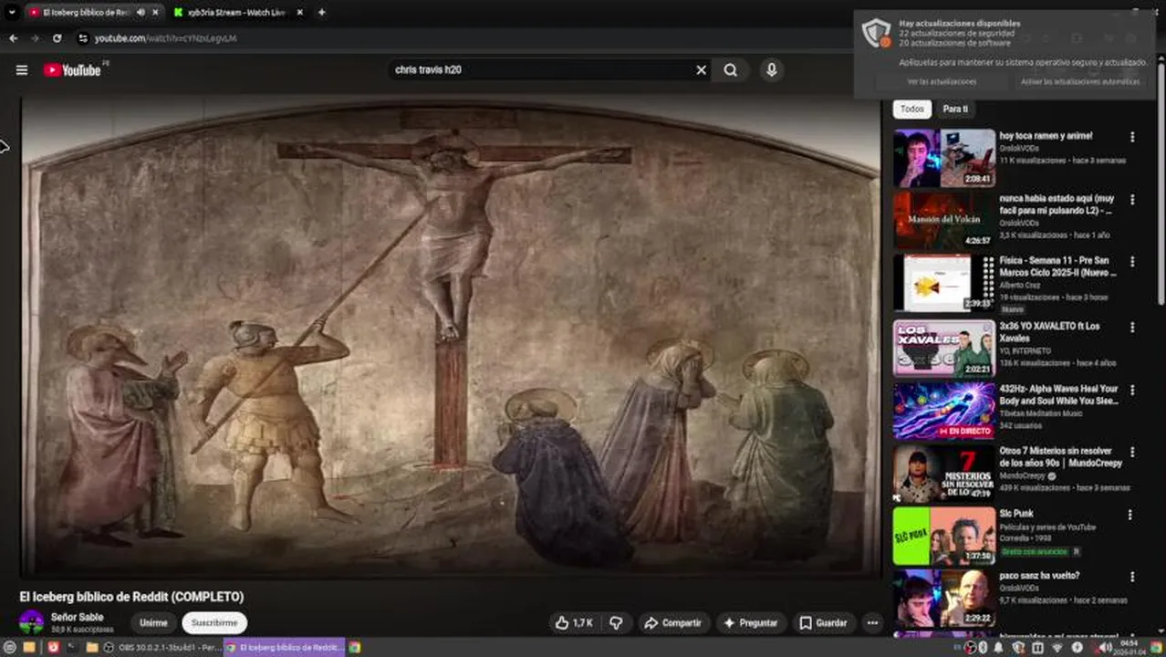
Task: Open the tab search dropdown arrow
Action: click(11, 12)
